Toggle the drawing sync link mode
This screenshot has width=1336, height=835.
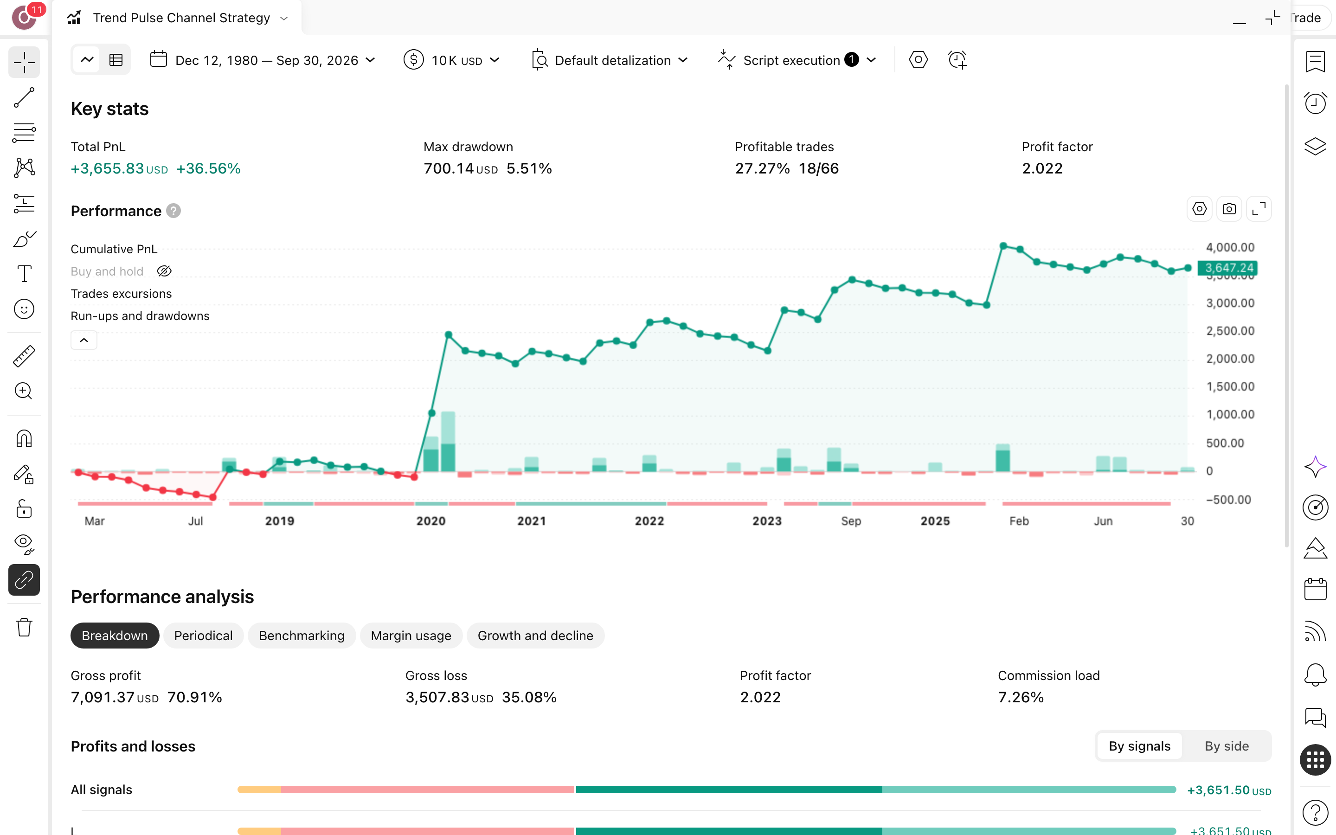[x=24, y=580]
